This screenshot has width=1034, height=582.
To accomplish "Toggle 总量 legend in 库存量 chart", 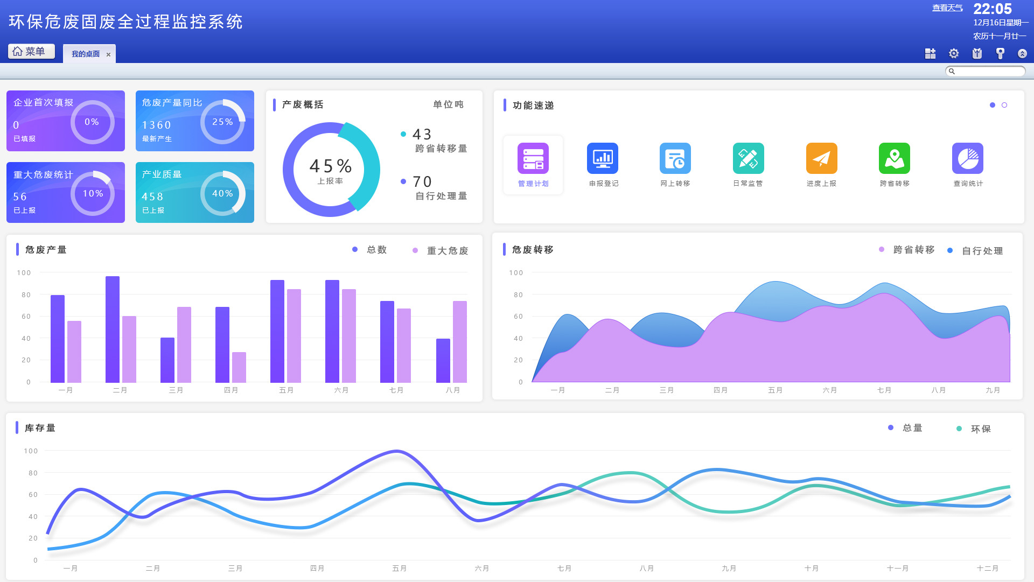I will click(905, 428).
